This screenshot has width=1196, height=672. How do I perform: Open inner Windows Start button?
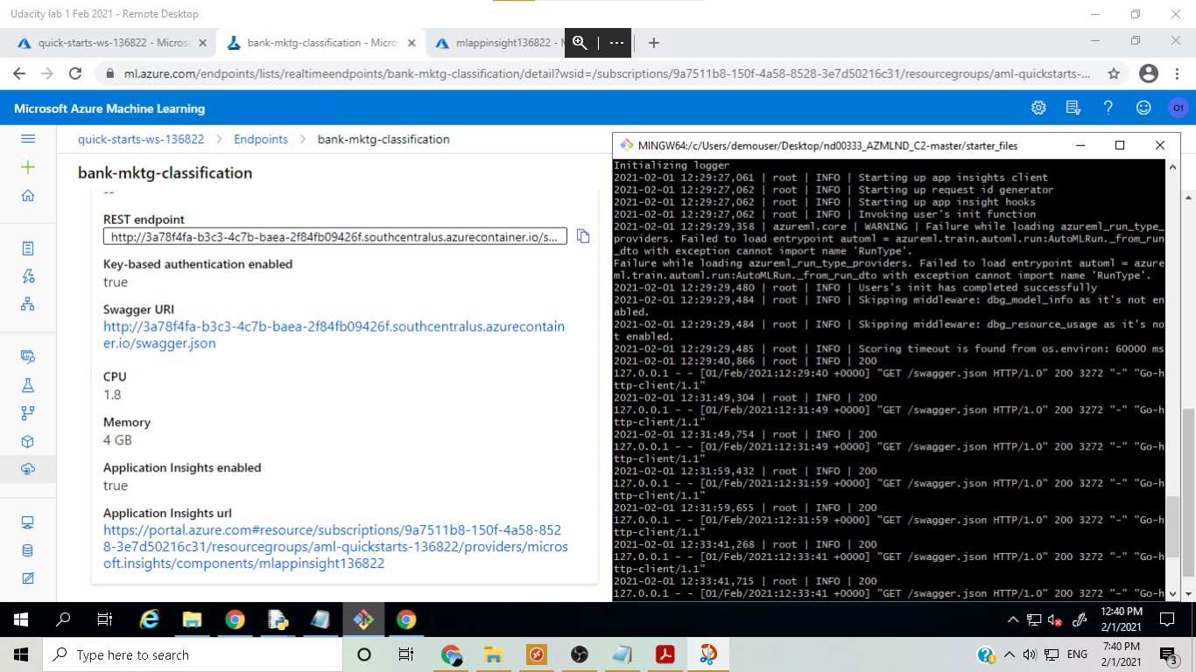pos(20,619)
